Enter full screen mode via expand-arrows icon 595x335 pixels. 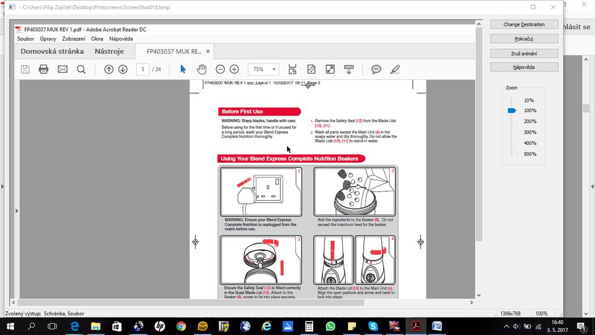tap(330, 69)
